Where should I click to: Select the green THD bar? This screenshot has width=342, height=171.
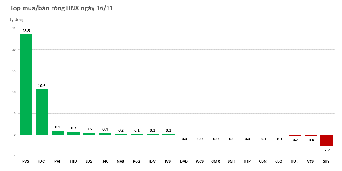(x=73, y=133)
